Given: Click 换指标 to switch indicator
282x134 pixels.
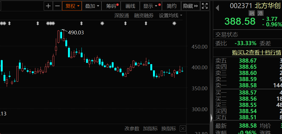Looking at the screenshot, I should [169, 129].
